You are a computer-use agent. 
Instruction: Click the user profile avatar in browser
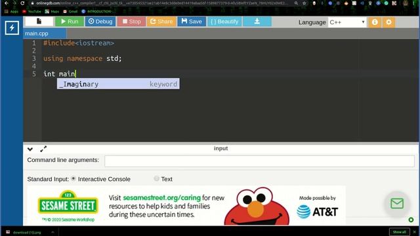[406, 3]
